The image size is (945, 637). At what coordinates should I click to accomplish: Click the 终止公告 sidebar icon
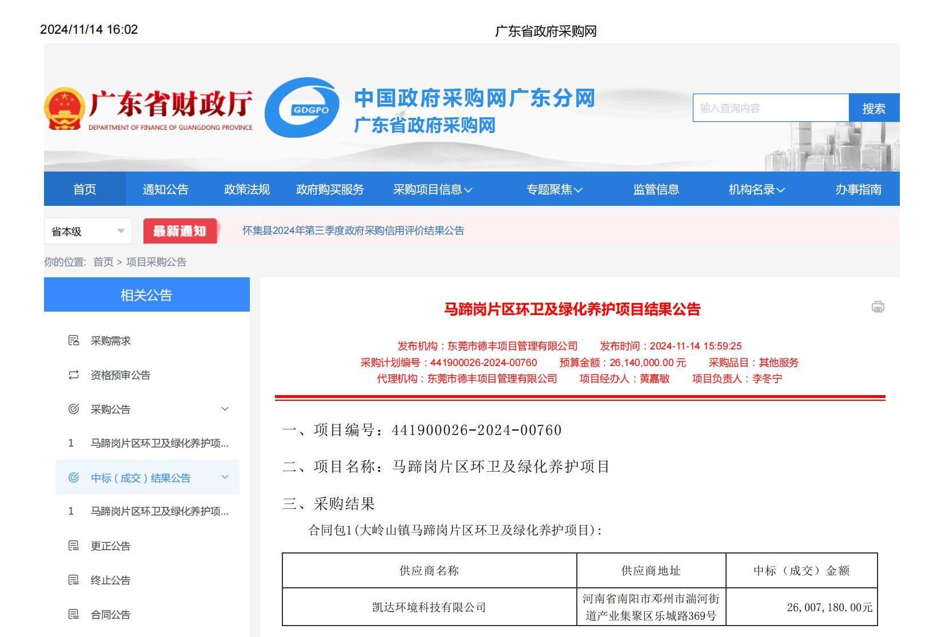pos(74,580)
